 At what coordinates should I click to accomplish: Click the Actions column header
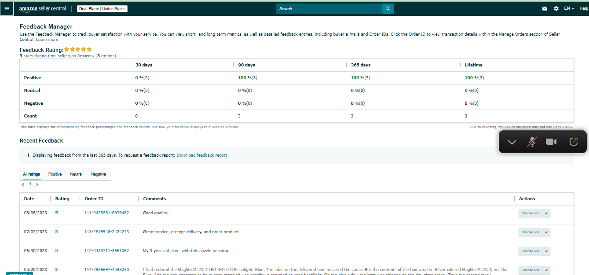pos(527,199)
